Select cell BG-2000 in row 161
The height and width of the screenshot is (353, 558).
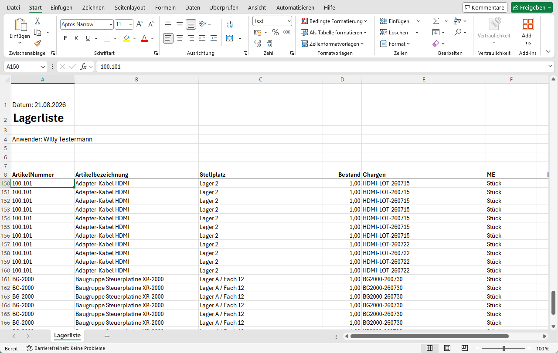(43, 279)
